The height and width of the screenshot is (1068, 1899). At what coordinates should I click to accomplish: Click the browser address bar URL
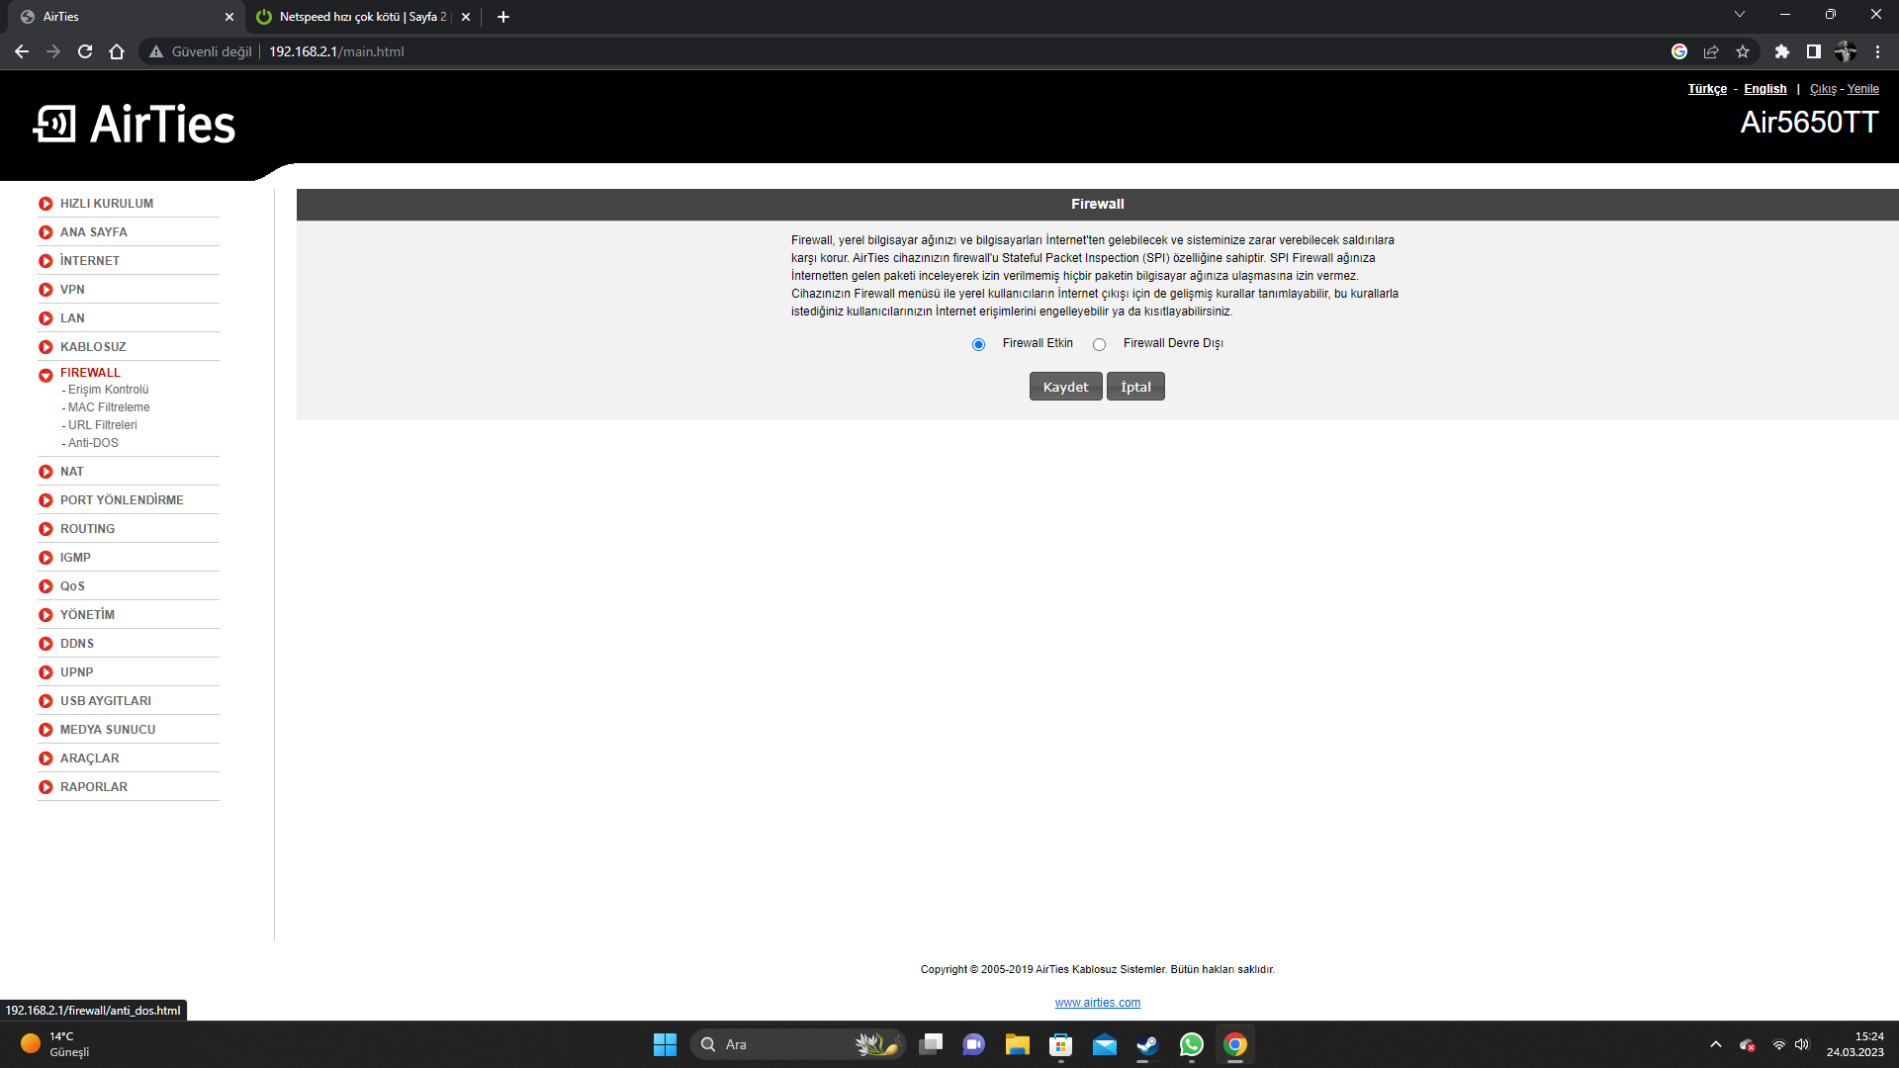336,51
